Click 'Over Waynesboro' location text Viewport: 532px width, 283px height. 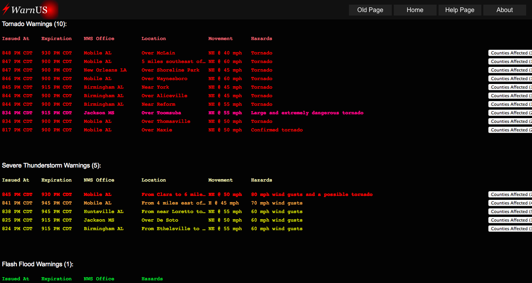(164, 79)
